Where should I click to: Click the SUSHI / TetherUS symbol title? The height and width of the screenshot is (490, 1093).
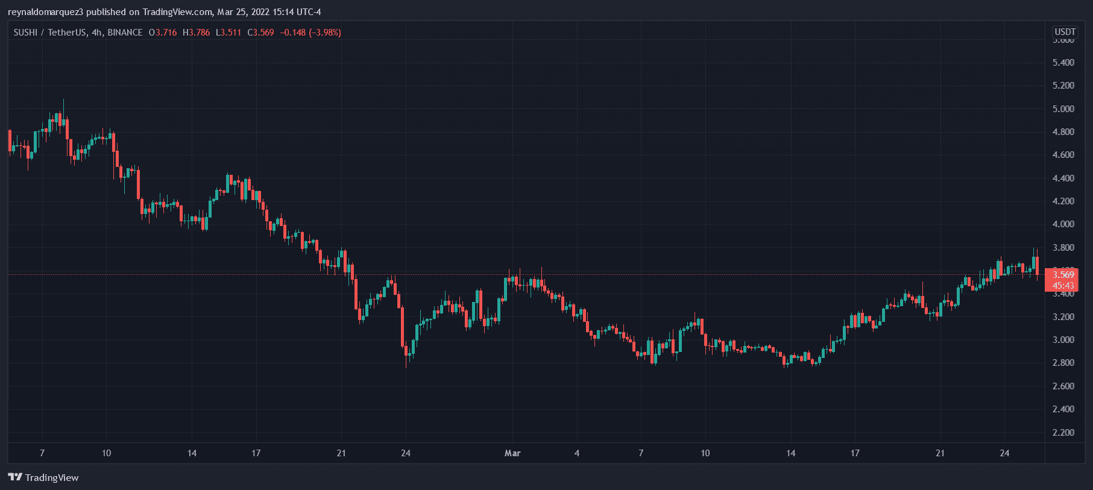50,33
